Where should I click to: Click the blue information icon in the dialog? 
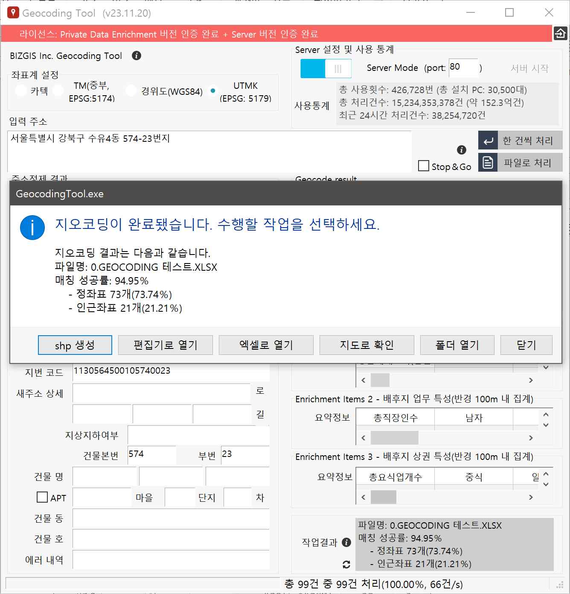tap(32, 227)
